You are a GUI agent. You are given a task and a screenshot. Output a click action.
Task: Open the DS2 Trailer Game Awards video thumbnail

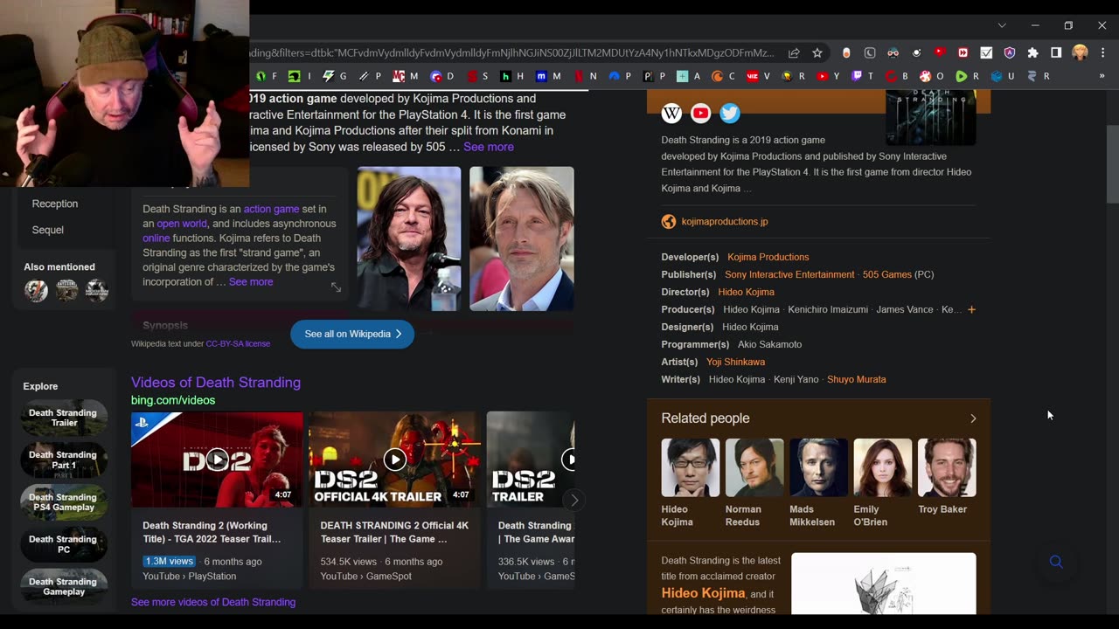coord(531,460)
